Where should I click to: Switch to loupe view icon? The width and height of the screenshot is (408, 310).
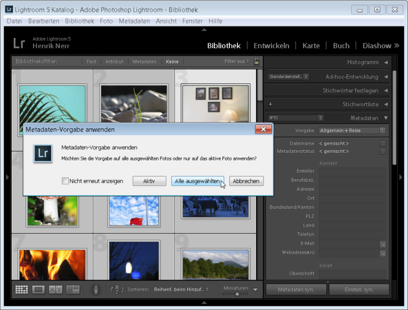pyautogui.click(x=38, y=290)
